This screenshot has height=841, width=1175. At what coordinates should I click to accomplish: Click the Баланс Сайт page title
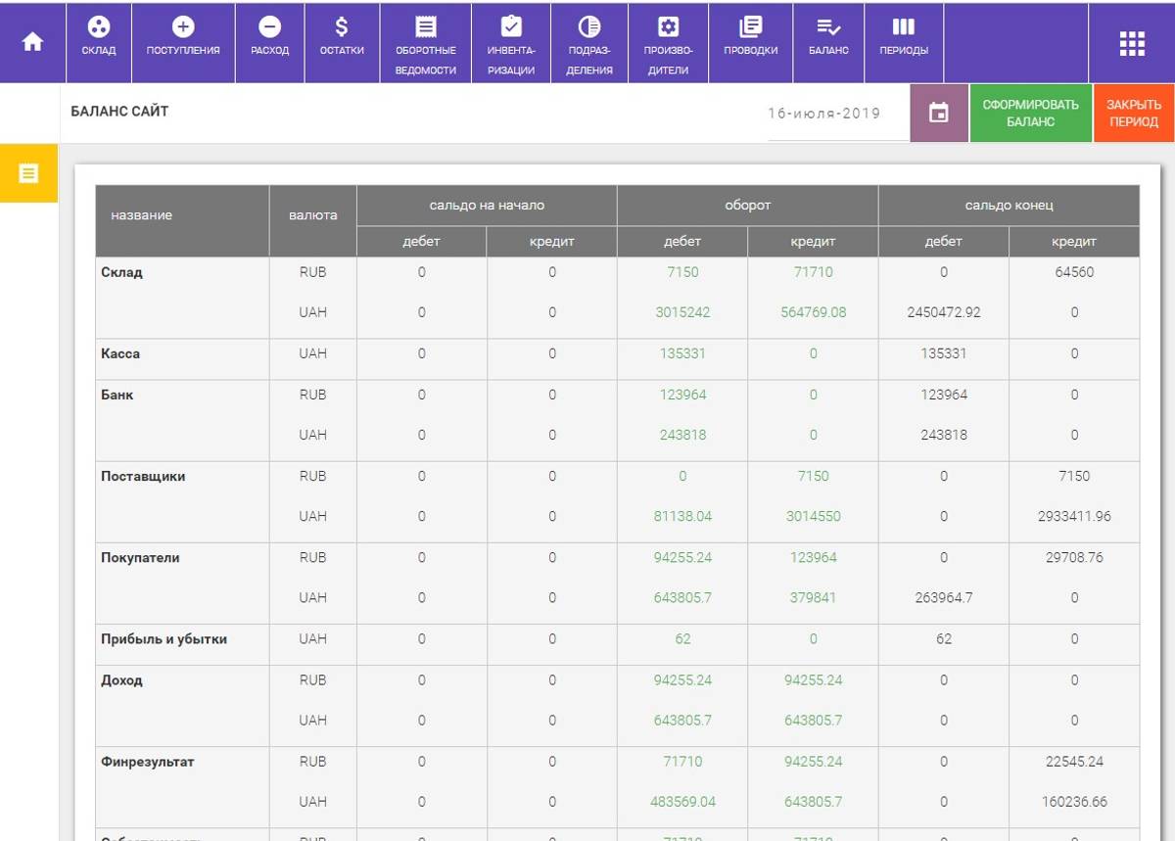click(119, 112)
